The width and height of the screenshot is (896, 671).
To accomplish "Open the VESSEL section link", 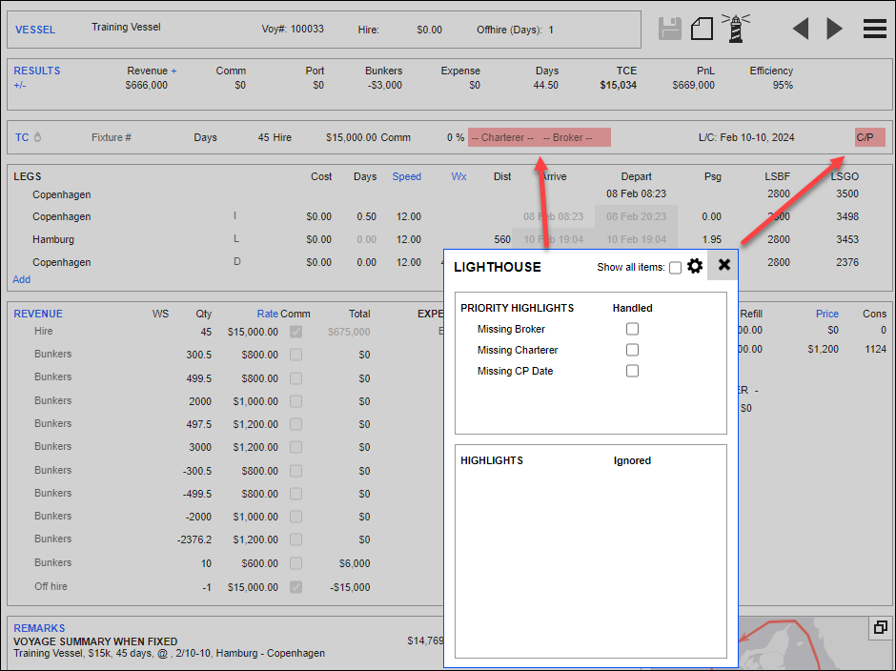I will [35, 30].
